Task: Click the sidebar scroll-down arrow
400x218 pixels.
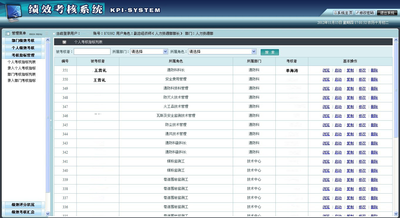Action: pyautogui.click(x=48, y=214)
